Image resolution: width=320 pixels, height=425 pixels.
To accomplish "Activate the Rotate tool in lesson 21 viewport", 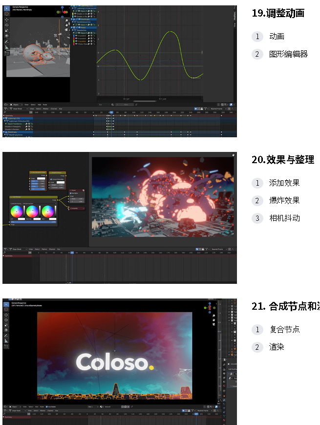I will click(x=6, y=320).
